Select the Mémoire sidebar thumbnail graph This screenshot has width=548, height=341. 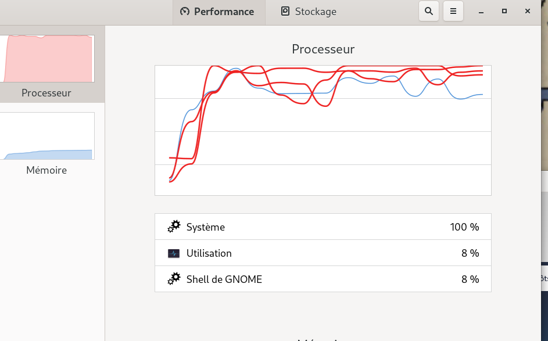pyautogui.click(x=47, y=136)
